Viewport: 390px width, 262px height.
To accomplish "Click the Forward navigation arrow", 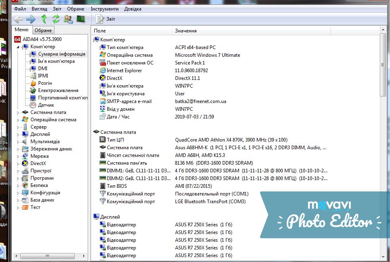I will [x=31, y=19].
